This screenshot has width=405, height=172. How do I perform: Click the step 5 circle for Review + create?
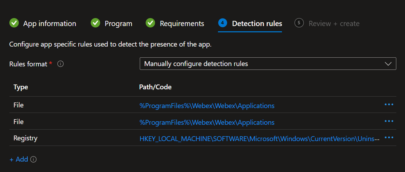[x=299, y=23]
